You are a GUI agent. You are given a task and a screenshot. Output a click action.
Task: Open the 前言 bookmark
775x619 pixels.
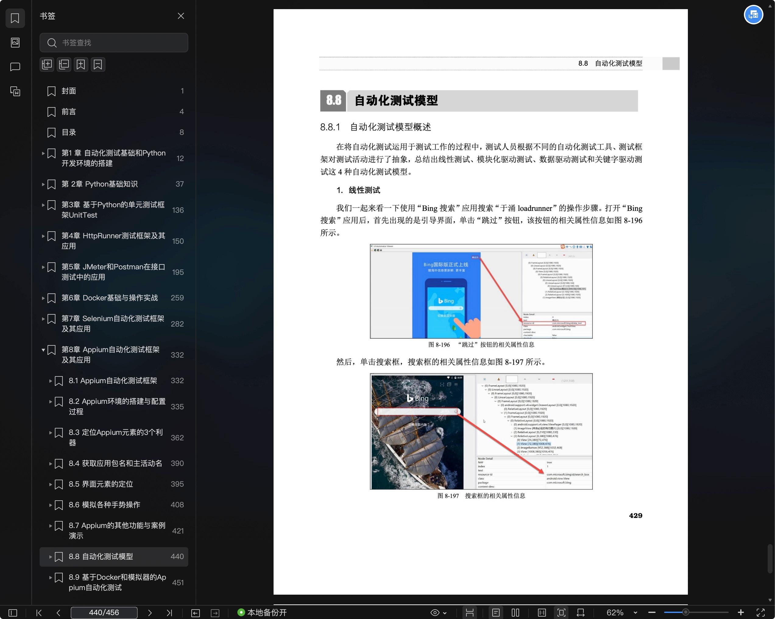tap(114, 112)
